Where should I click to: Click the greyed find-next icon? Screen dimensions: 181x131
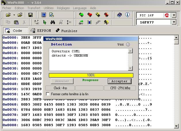click(61, 22)
